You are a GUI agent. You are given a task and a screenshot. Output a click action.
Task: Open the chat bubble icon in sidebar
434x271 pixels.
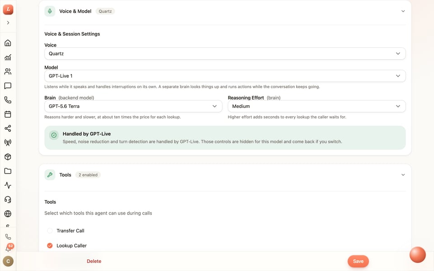point(8,86)
